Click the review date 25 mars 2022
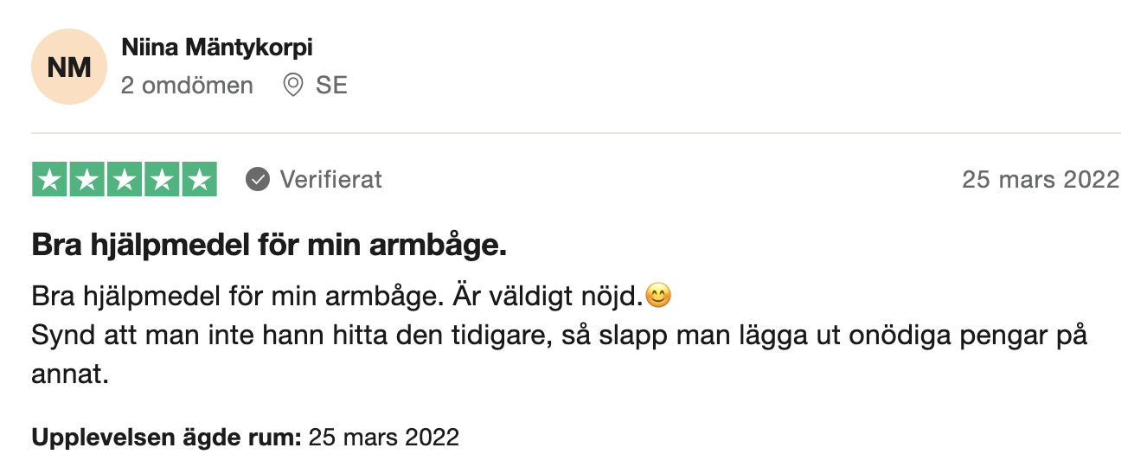Image resolution: width=1147 pixels, height=467 pixels. click(x=1041, y=180)
